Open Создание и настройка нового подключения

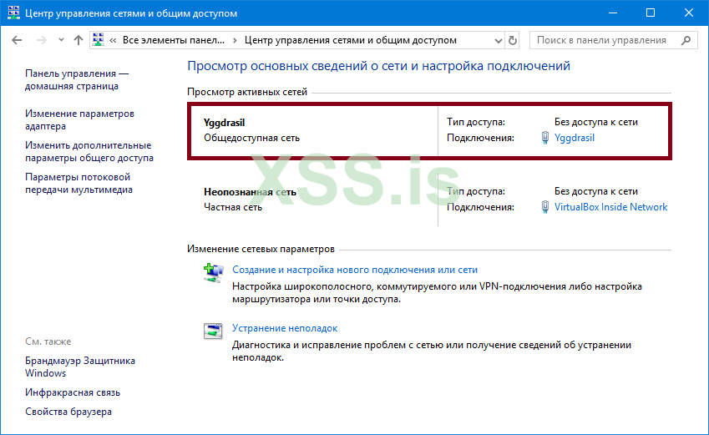tap(355, 270)
